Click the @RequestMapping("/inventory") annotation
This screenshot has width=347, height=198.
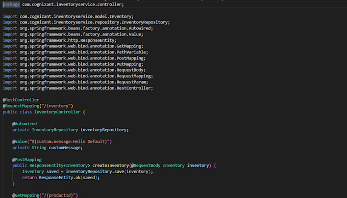pos(38,106)
